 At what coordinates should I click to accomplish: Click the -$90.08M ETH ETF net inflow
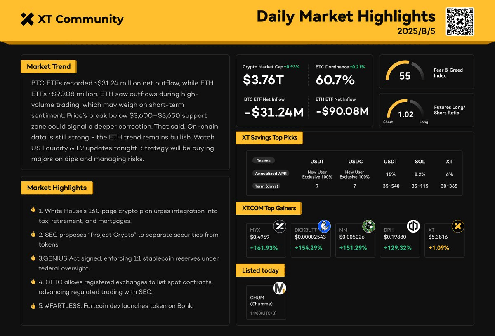pos(342,111)
